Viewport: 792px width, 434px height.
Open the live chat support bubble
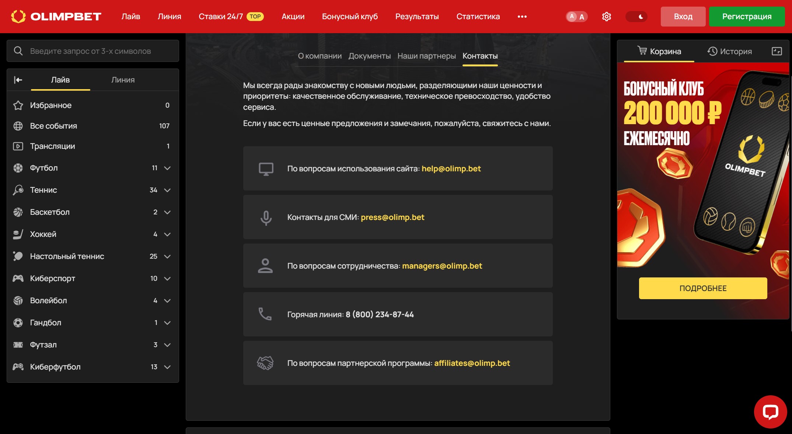(x=770, y=412)
